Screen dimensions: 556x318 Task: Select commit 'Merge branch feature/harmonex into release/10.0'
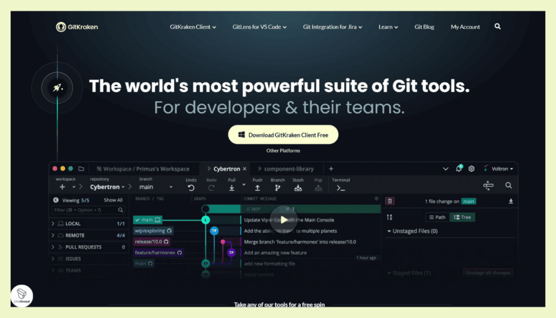pyautogui.click(x=300, y=242)
